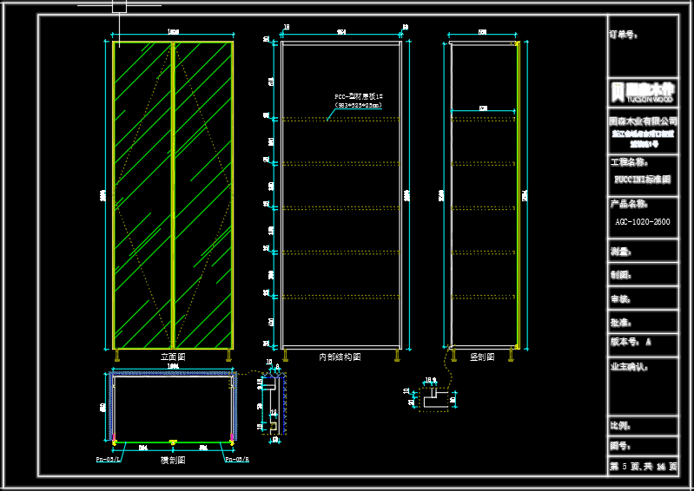Select the 内部结构图 view label
The height and width of the screenshot is (491, 694).
(339, 357)
